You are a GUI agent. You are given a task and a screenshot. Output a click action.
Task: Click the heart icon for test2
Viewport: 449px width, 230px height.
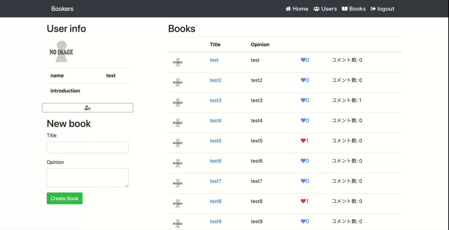[303, 80]
